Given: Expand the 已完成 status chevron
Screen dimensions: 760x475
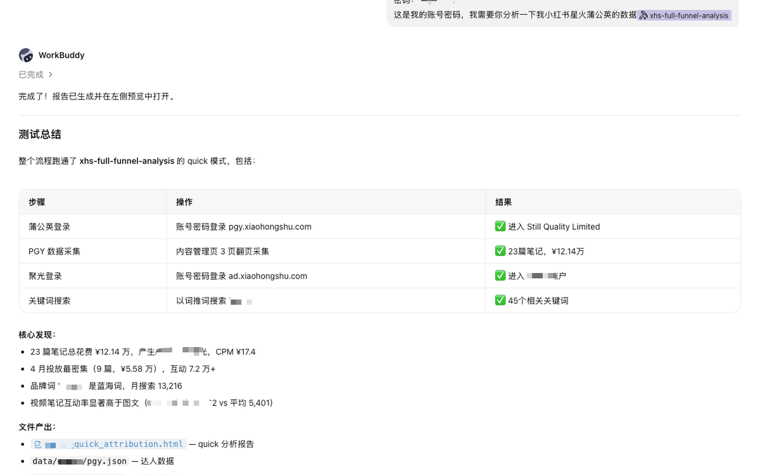Looking at the screenshot, I should tap(51, 75).
